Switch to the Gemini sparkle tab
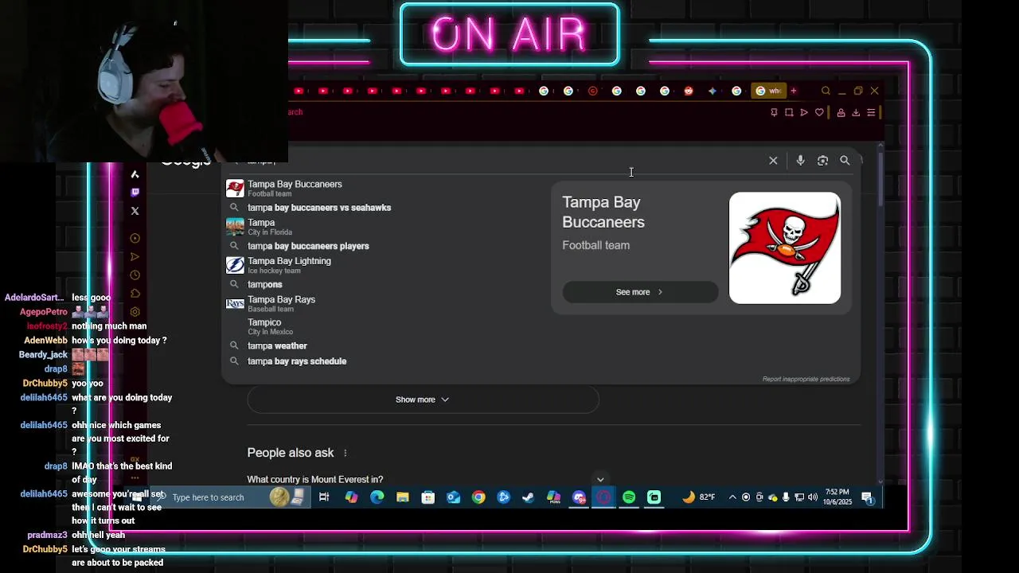Screen dimensions: 1019x573 713,91
